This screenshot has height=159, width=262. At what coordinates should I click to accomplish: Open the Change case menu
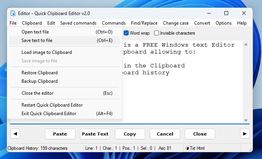coord(176,23)
